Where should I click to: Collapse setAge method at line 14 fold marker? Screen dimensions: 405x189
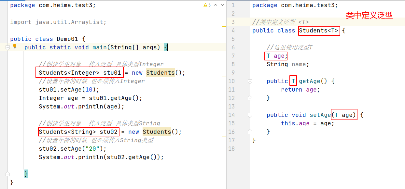point(250,115)
